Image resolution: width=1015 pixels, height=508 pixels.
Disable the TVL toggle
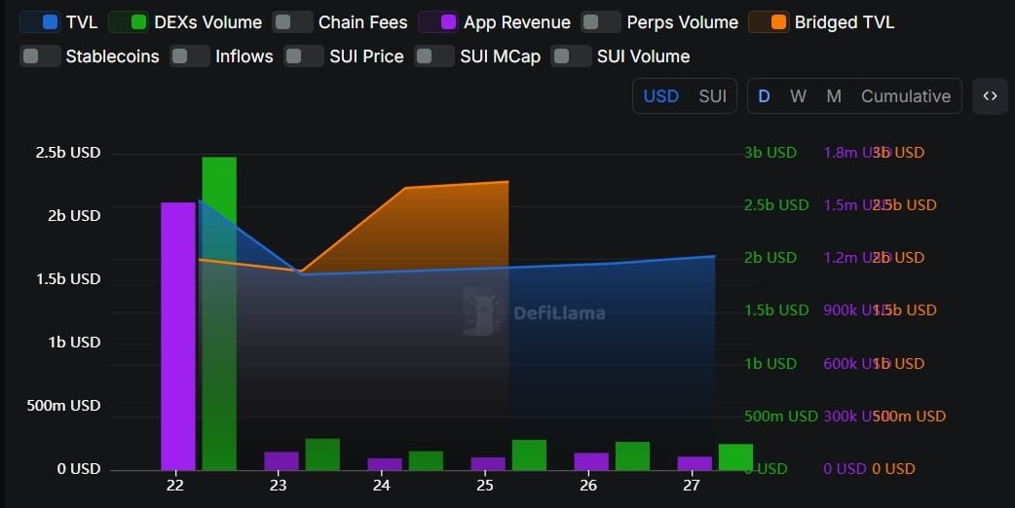(x=40, y=22)
